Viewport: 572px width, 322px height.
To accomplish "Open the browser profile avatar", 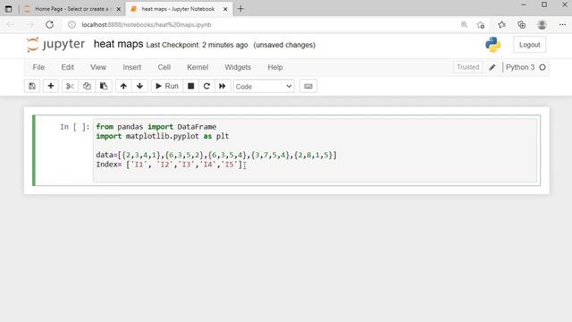I will (542, 25).
